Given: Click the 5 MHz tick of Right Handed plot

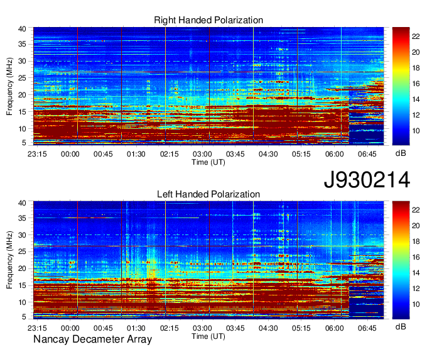Looking at the screenshot, I should coord(24,143).
